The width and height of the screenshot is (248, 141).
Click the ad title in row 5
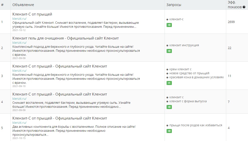60,118
